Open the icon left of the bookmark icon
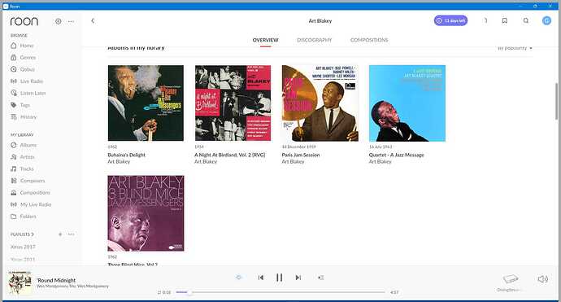This screenshot has height=302, width=561. pos(485,20)
